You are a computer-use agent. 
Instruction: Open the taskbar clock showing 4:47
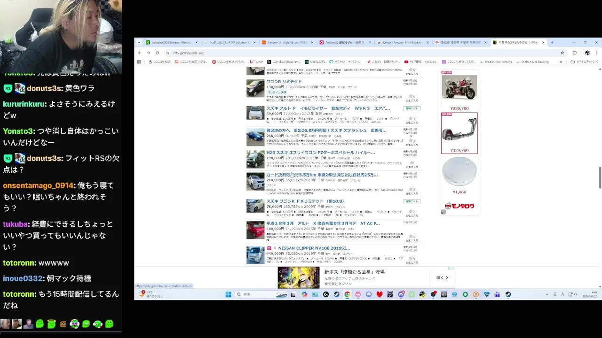[590, 294]
